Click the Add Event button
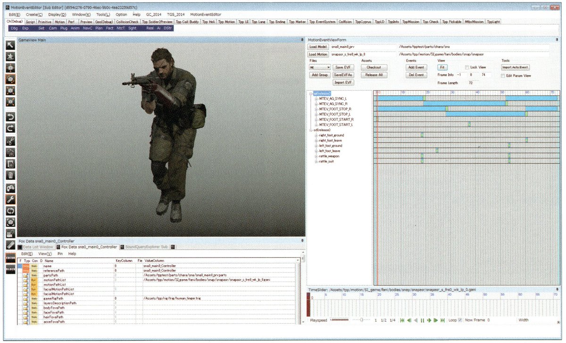The image size is (566, 343). click(x=416, y=67)
